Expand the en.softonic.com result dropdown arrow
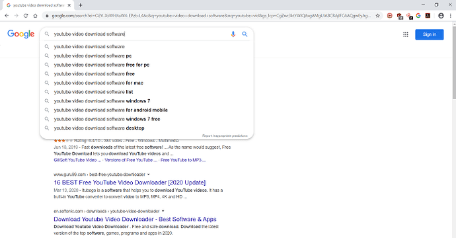This screenshot has width=456, height=238. (163, 211)
